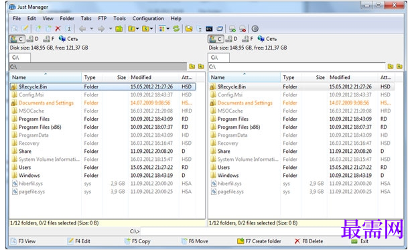Open the Tabs menu
The height and width of the screenshot is (250, 416).
(x=86, y=18)
